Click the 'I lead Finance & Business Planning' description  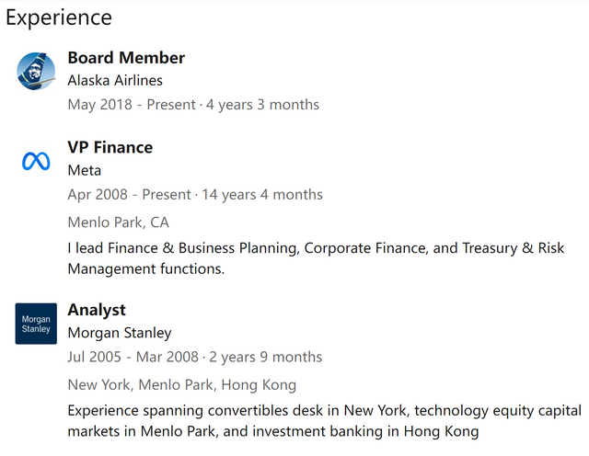pyautogui.click(x=316, y=248)
